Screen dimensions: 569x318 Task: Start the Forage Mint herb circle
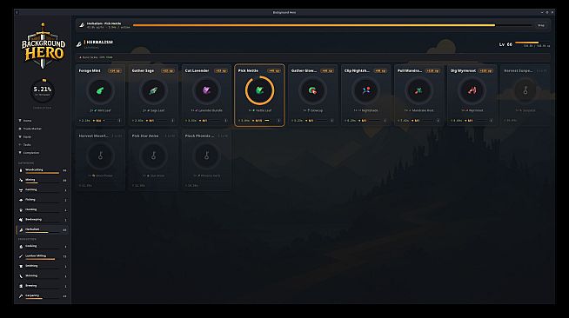pyautogui.click(x=101, y=90)
